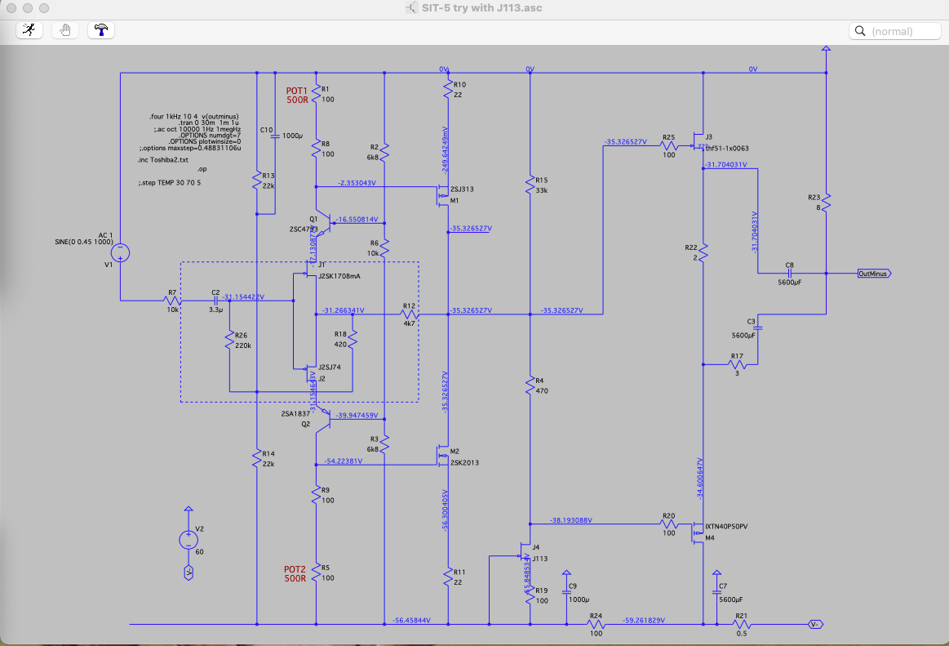Click the magnifier icon in the search field

pos(859,31)
